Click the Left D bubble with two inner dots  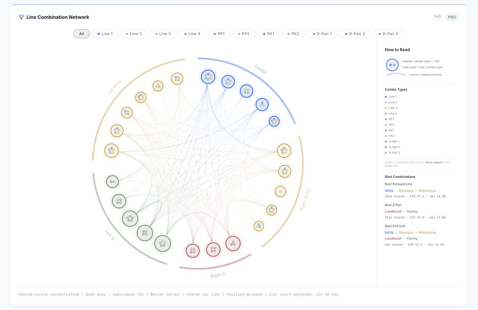point(112,182)
